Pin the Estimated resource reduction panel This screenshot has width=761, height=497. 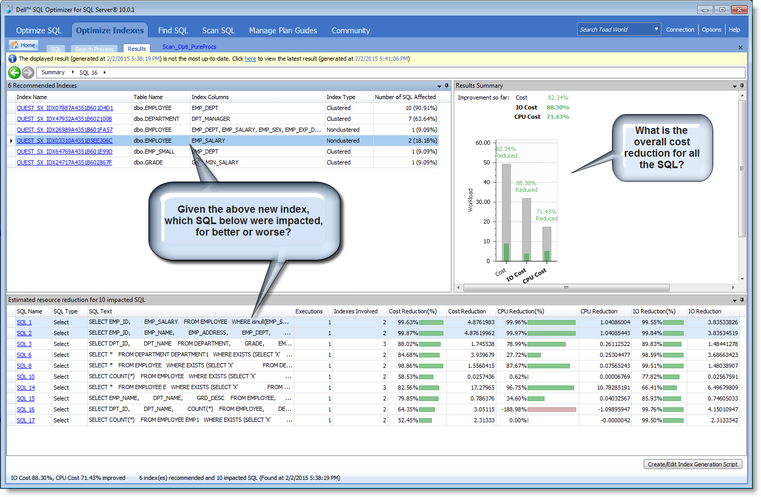(742, 300)
